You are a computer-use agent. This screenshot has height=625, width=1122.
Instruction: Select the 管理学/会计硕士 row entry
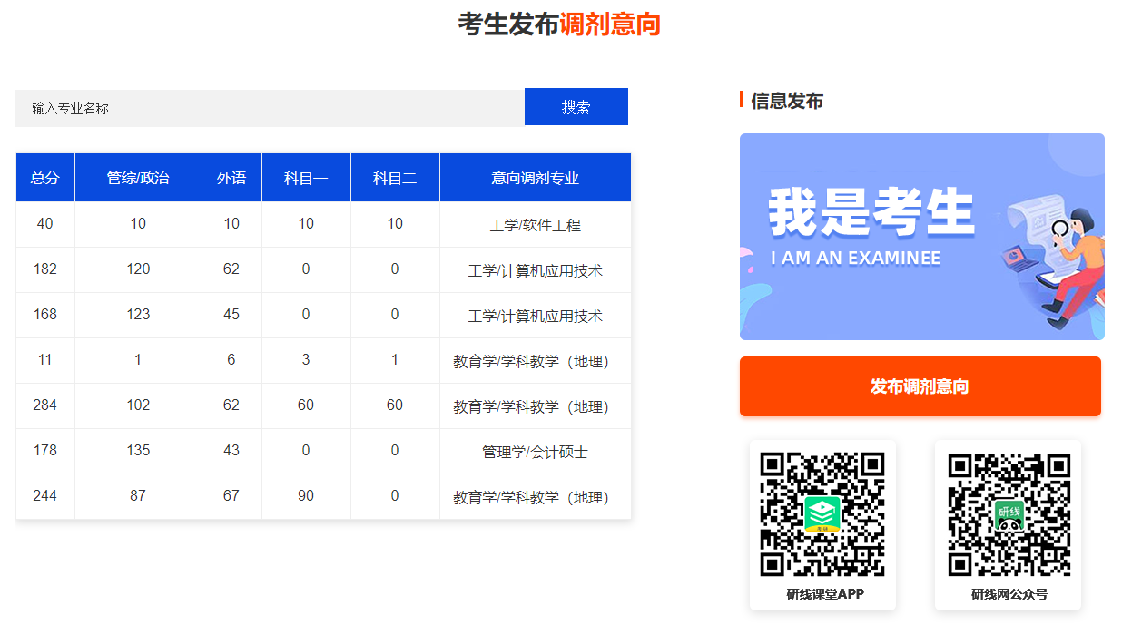tap(535, 452)
